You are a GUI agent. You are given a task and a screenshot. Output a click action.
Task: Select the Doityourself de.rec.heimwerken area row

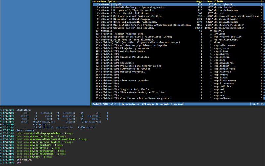[178, 10]
